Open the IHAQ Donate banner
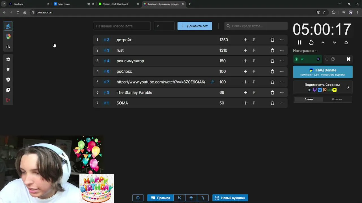Screen dimensions: 362x203 click(x=323, y=72)
